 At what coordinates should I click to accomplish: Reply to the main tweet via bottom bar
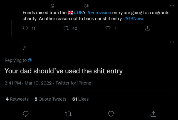26,114
